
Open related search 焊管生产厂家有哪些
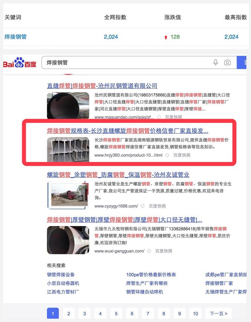147,283
